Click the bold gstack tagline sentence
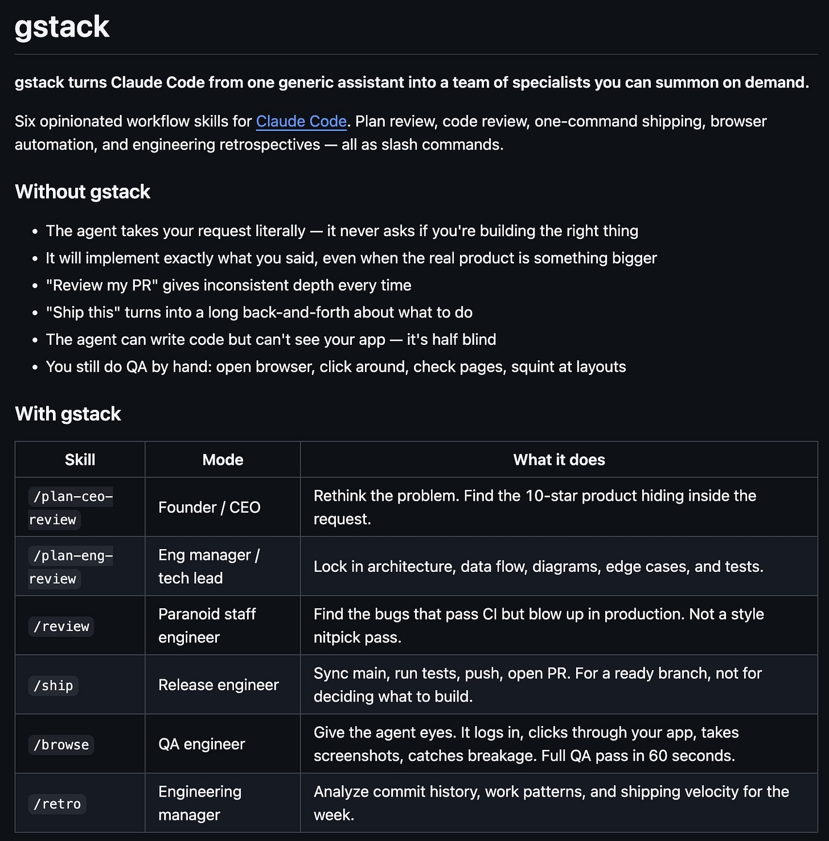Viewport: 829px width, 841px height. click(412, 83)
